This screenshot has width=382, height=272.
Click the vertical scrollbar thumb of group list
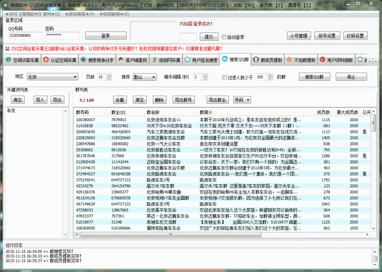click(373, 123)
